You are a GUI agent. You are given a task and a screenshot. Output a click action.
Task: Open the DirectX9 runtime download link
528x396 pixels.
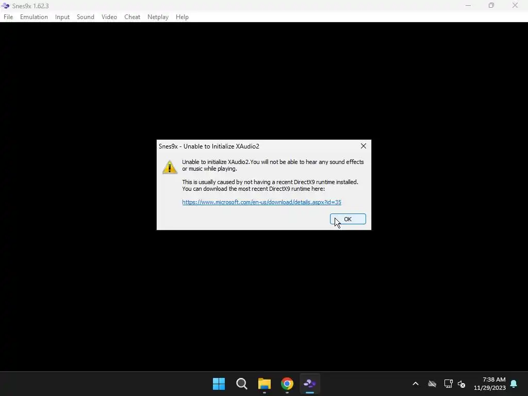(261, 202)
